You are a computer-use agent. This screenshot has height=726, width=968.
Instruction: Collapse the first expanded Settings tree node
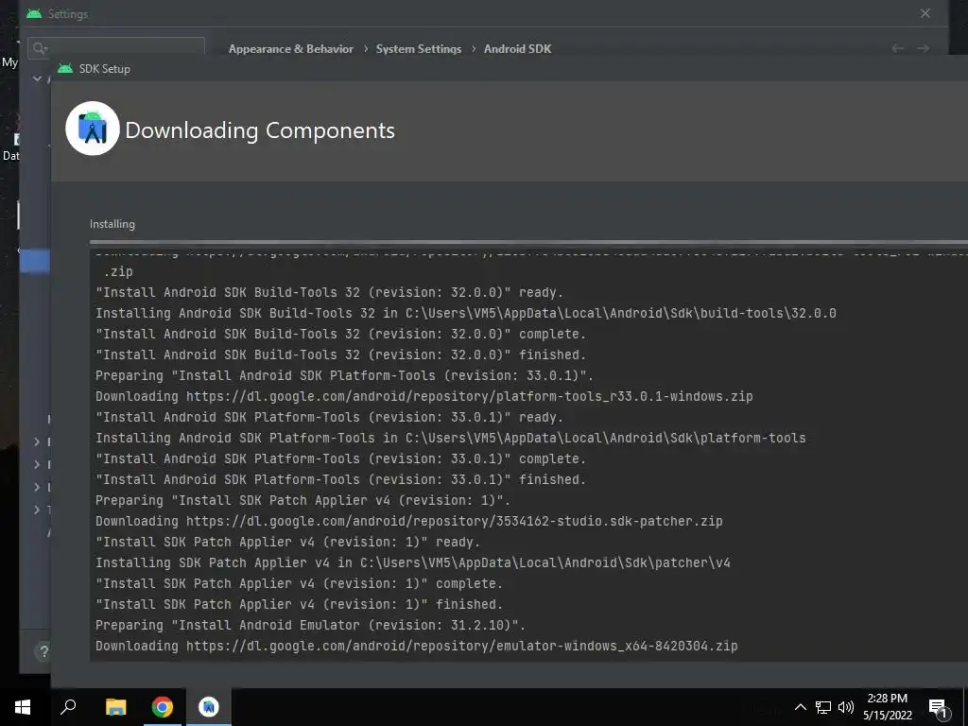click(x=37, y=78)
